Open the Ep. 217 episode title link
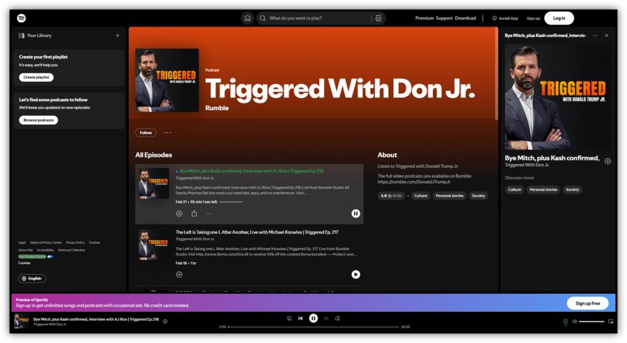 click(257, 232)
